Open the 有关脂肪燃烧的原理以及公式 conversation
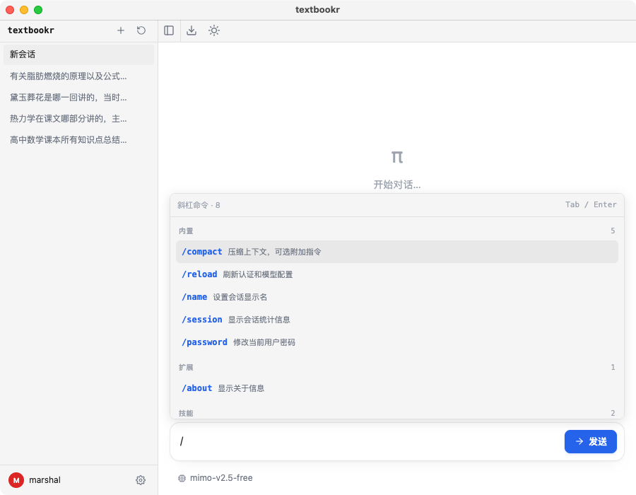Viewport: 636px width, 495px height. coord(78,76)
